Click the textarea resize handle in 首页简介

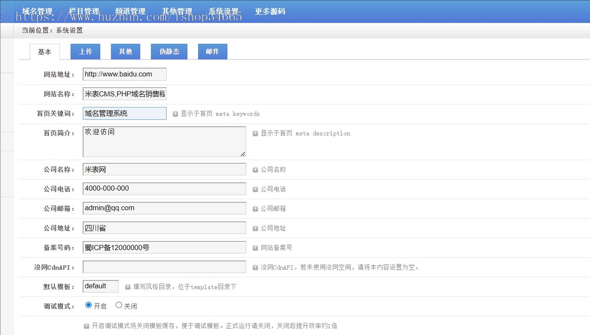[243, 154]
